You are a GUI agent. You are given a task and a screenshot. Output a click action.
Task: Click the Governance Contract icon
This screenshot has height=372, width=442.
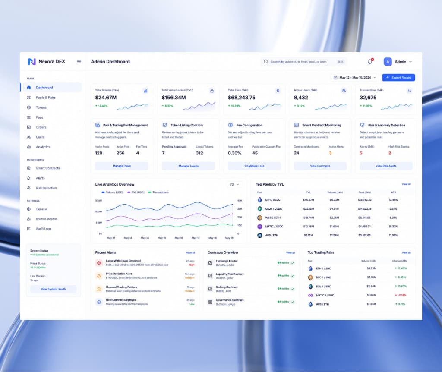210,302
